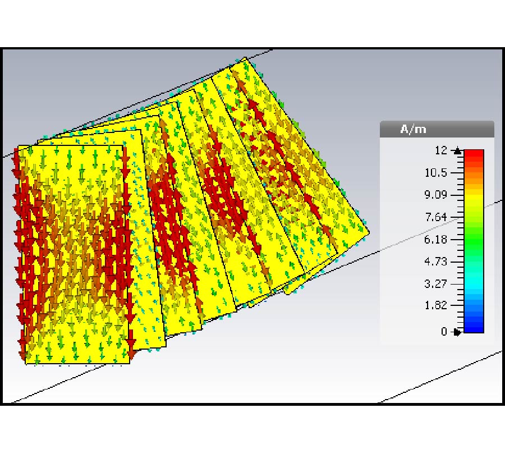
Task: Click the lower limit arrow at 0
Action: pos(457,332)
